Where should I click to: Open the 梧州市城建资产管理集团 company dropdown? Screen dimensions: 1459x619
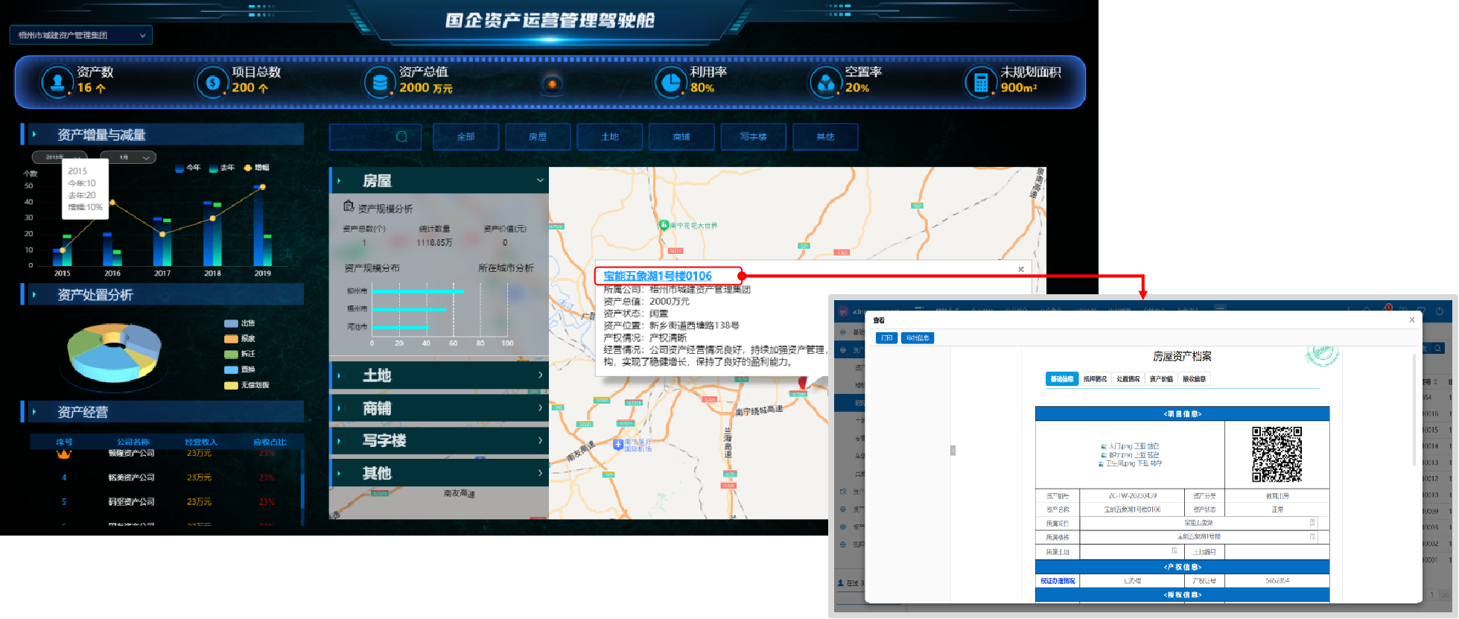(81, 35)
